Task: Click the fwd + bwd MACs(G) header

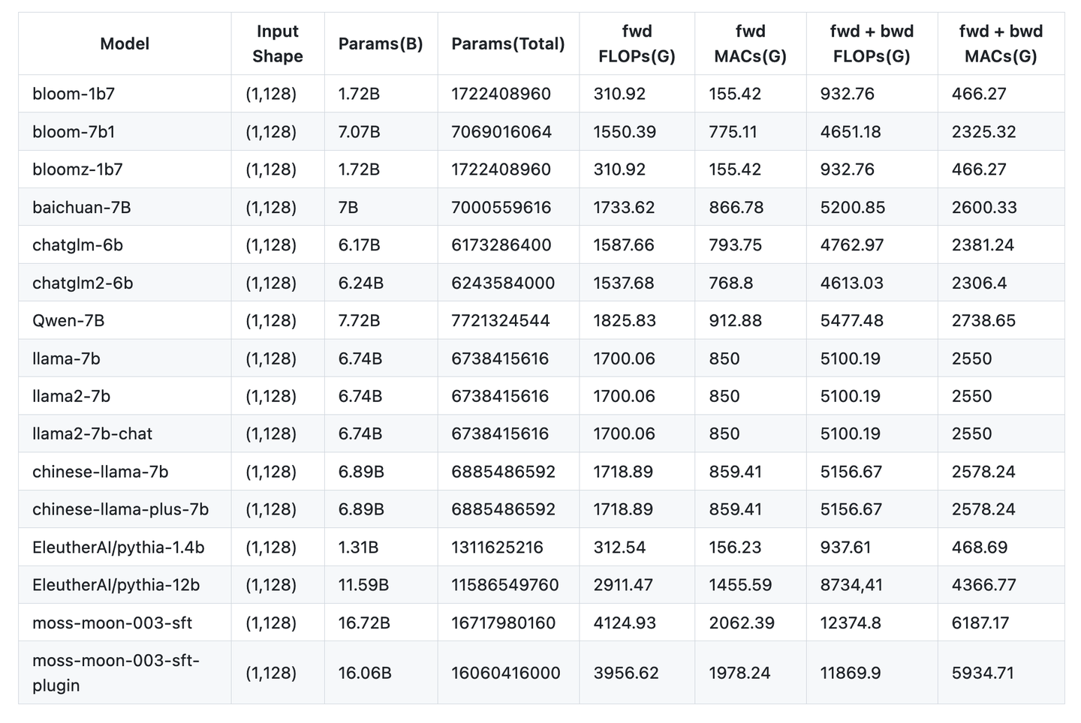Action: [1001, 43]
